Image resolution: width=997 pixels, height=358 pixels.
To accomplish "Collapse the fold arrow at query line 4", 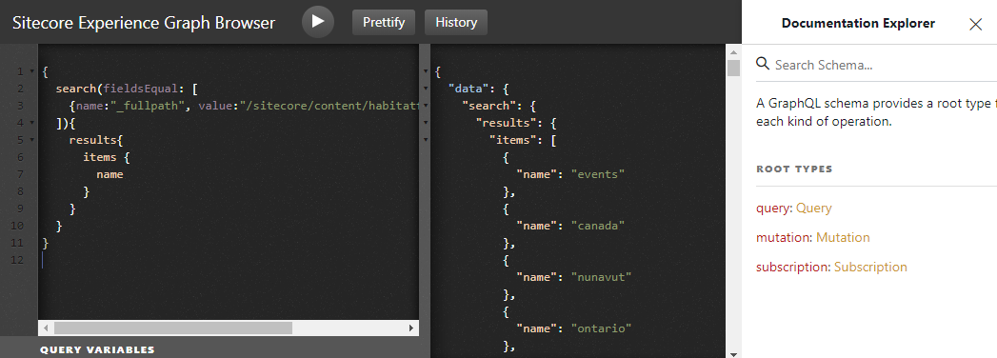I will 31,123.
